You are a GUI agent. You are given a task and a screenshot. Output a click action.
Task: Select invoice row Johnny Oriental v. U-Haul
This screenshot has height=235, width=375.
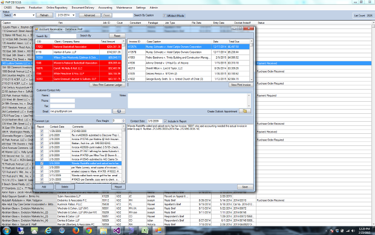click(x=189, y=63)
